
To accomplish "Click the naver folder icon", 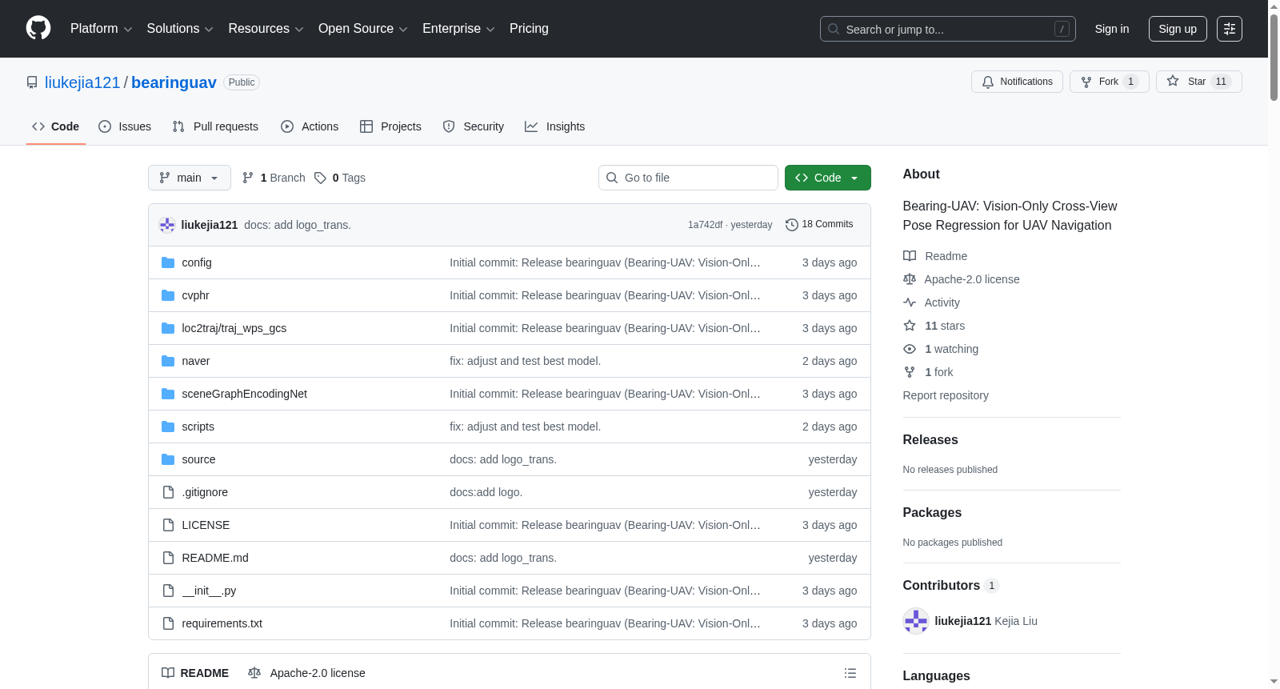I will [168, 361].
